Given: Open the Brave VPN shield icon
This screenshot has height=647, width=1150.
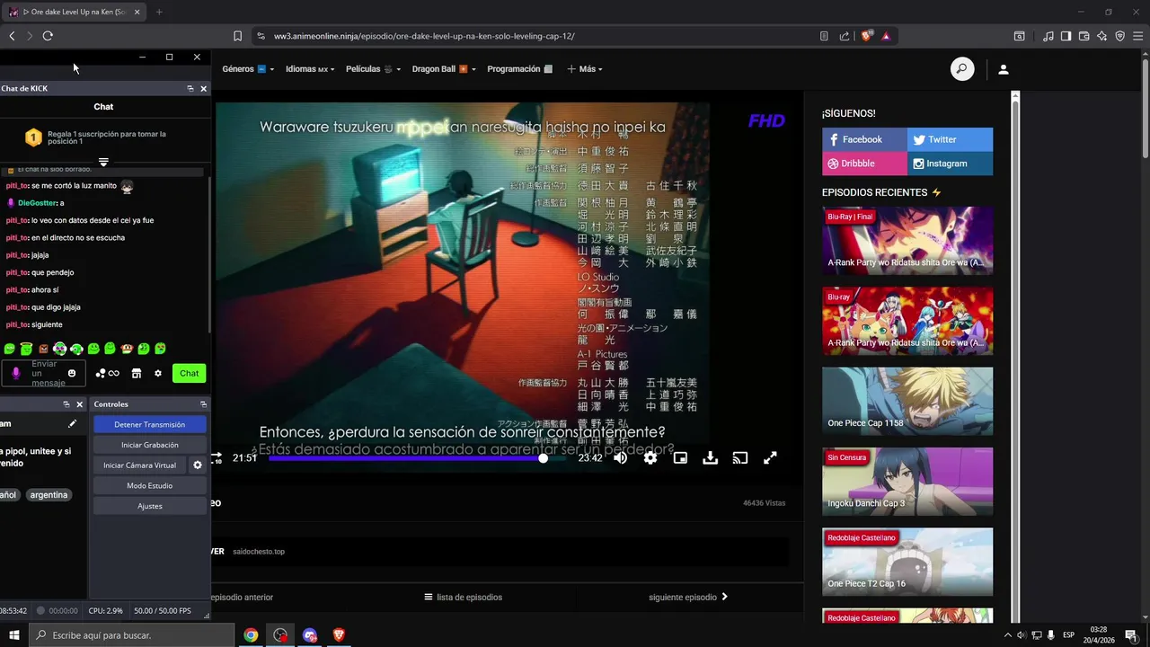Looking at the screenshot, I should (1119, 36).
